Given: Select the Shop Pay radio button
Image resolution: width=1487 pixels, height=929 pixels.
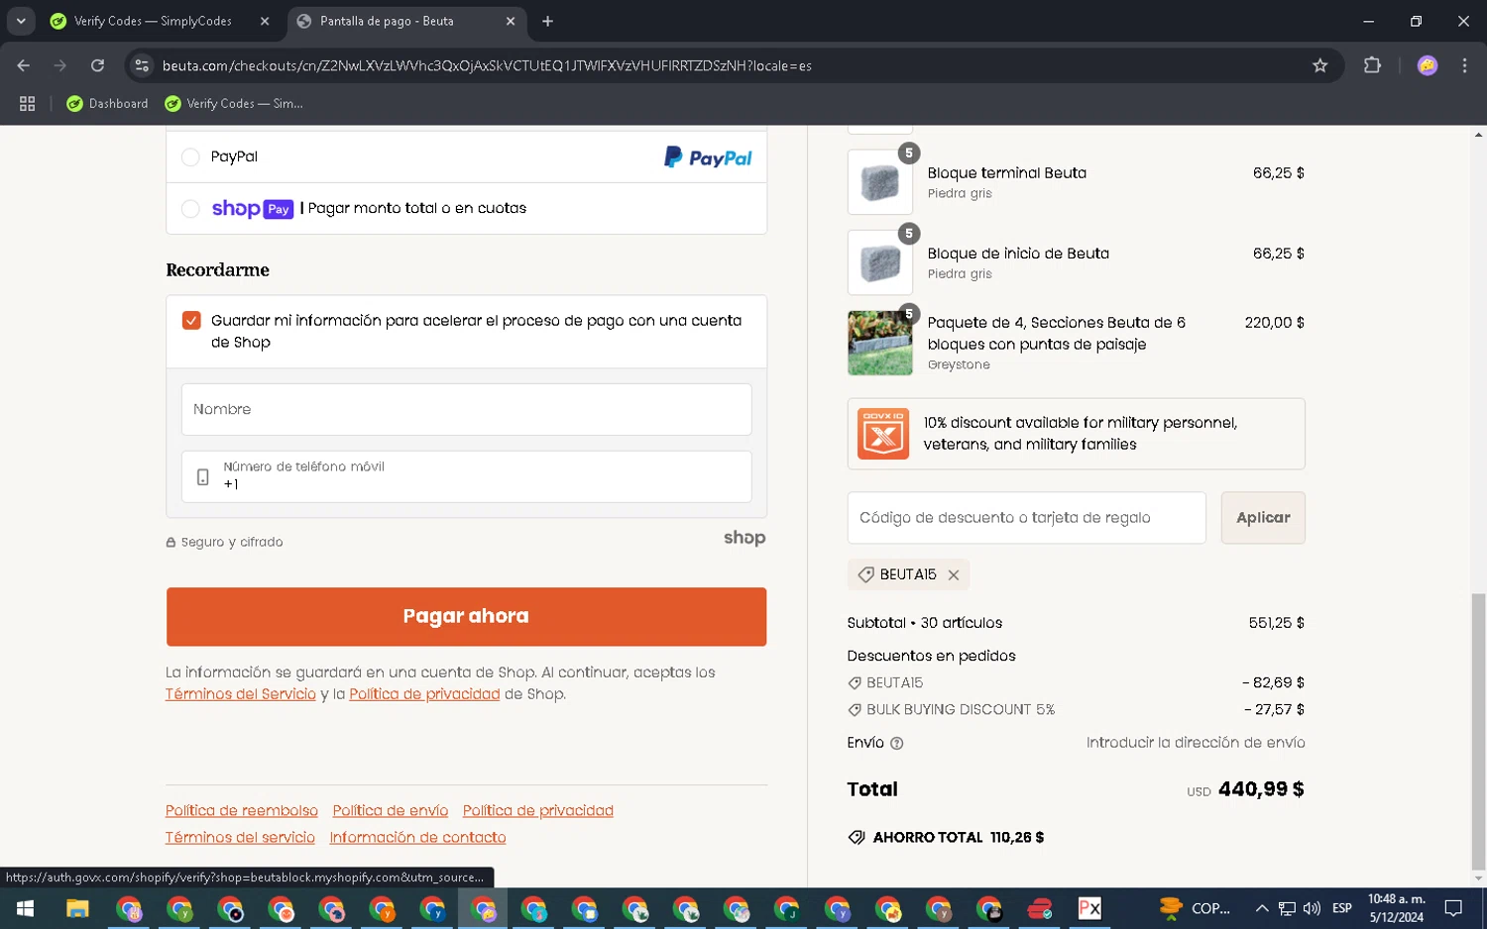Looking at the screenshot, I should click(190, 209).
